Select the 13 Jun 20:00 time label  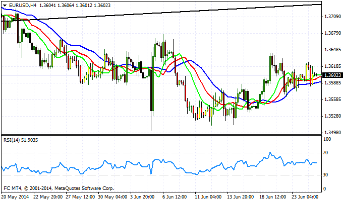point(241,196)
